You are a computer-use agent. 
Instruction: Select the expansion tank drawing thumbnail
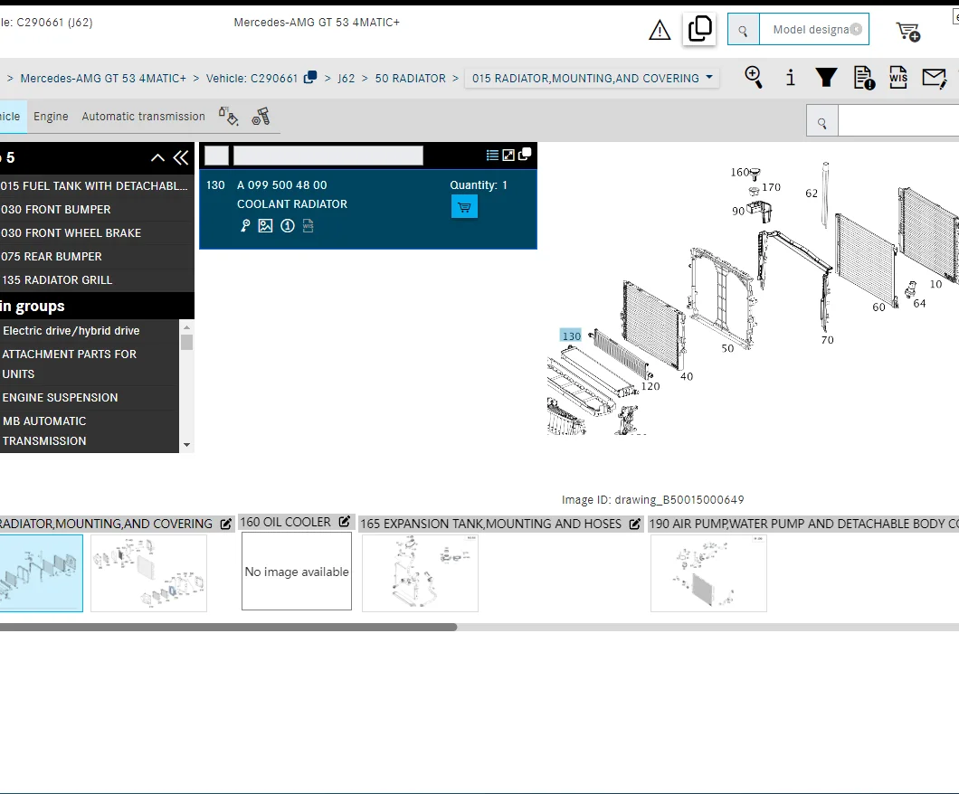pyautogui.click(x=420, y=573)
